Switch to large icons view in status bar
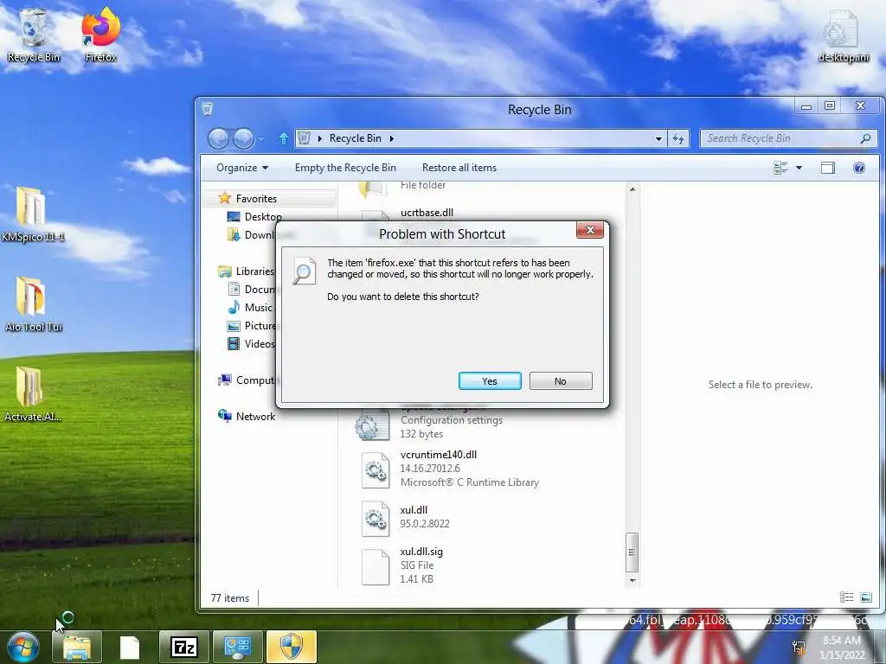 [x=865, y=597]
